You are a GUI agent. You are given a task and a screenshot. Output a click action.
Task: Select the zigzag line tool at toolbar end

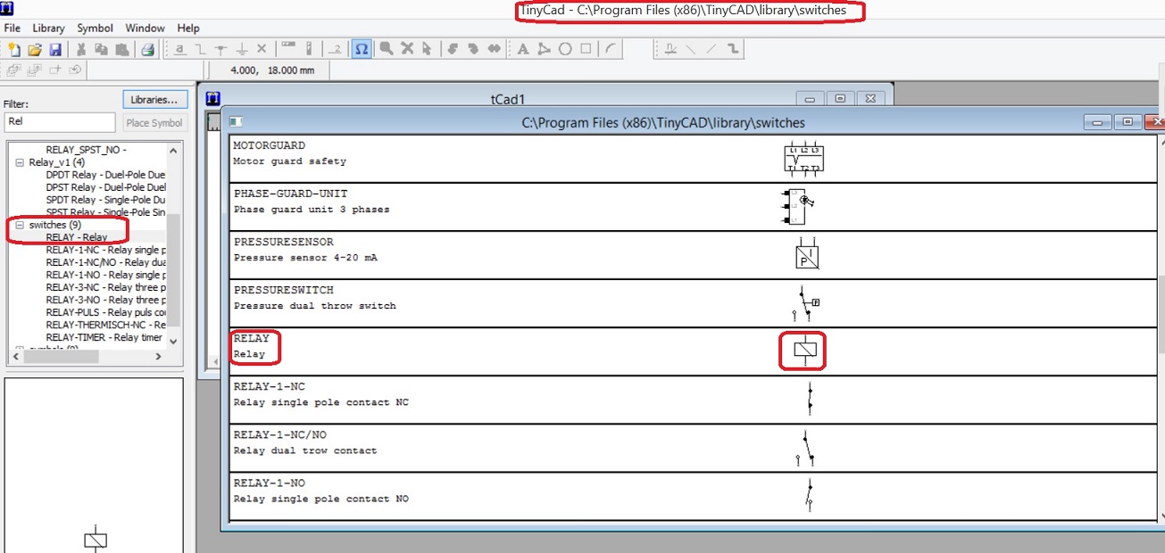pos(733,49)
